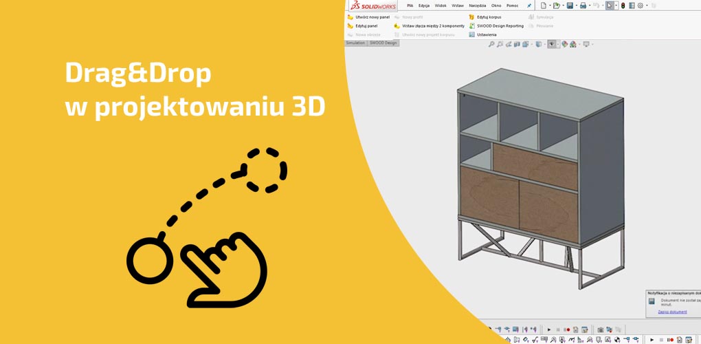
Task: Click the Zoom to Area icon
Action: tap(500, 44)
